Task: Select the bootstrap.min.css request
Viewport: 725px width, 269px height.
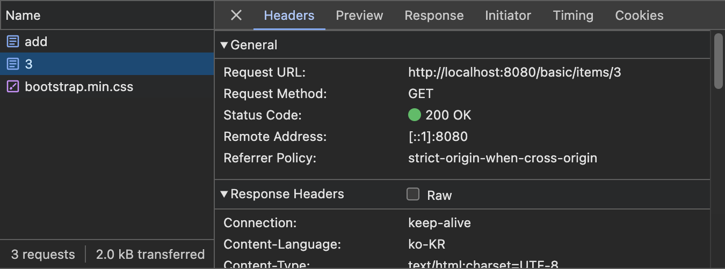Action: (79, 87)
